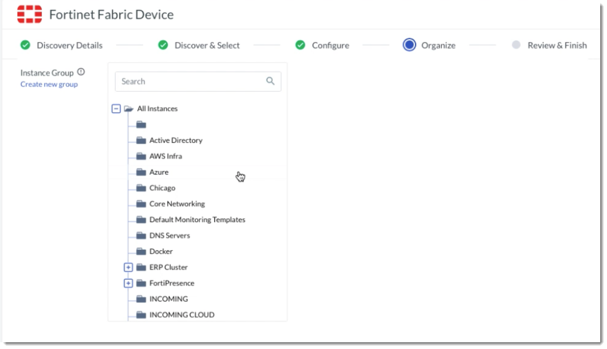Click the search magnifier icon
607x349 pixels.
pyautogui.click(x=270, y=81)
